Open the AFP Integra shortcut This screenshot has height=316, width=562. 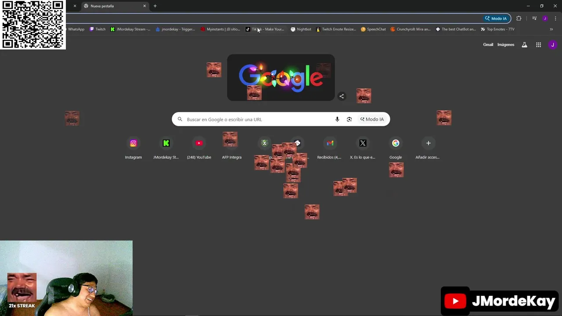[x=232, y=148]
